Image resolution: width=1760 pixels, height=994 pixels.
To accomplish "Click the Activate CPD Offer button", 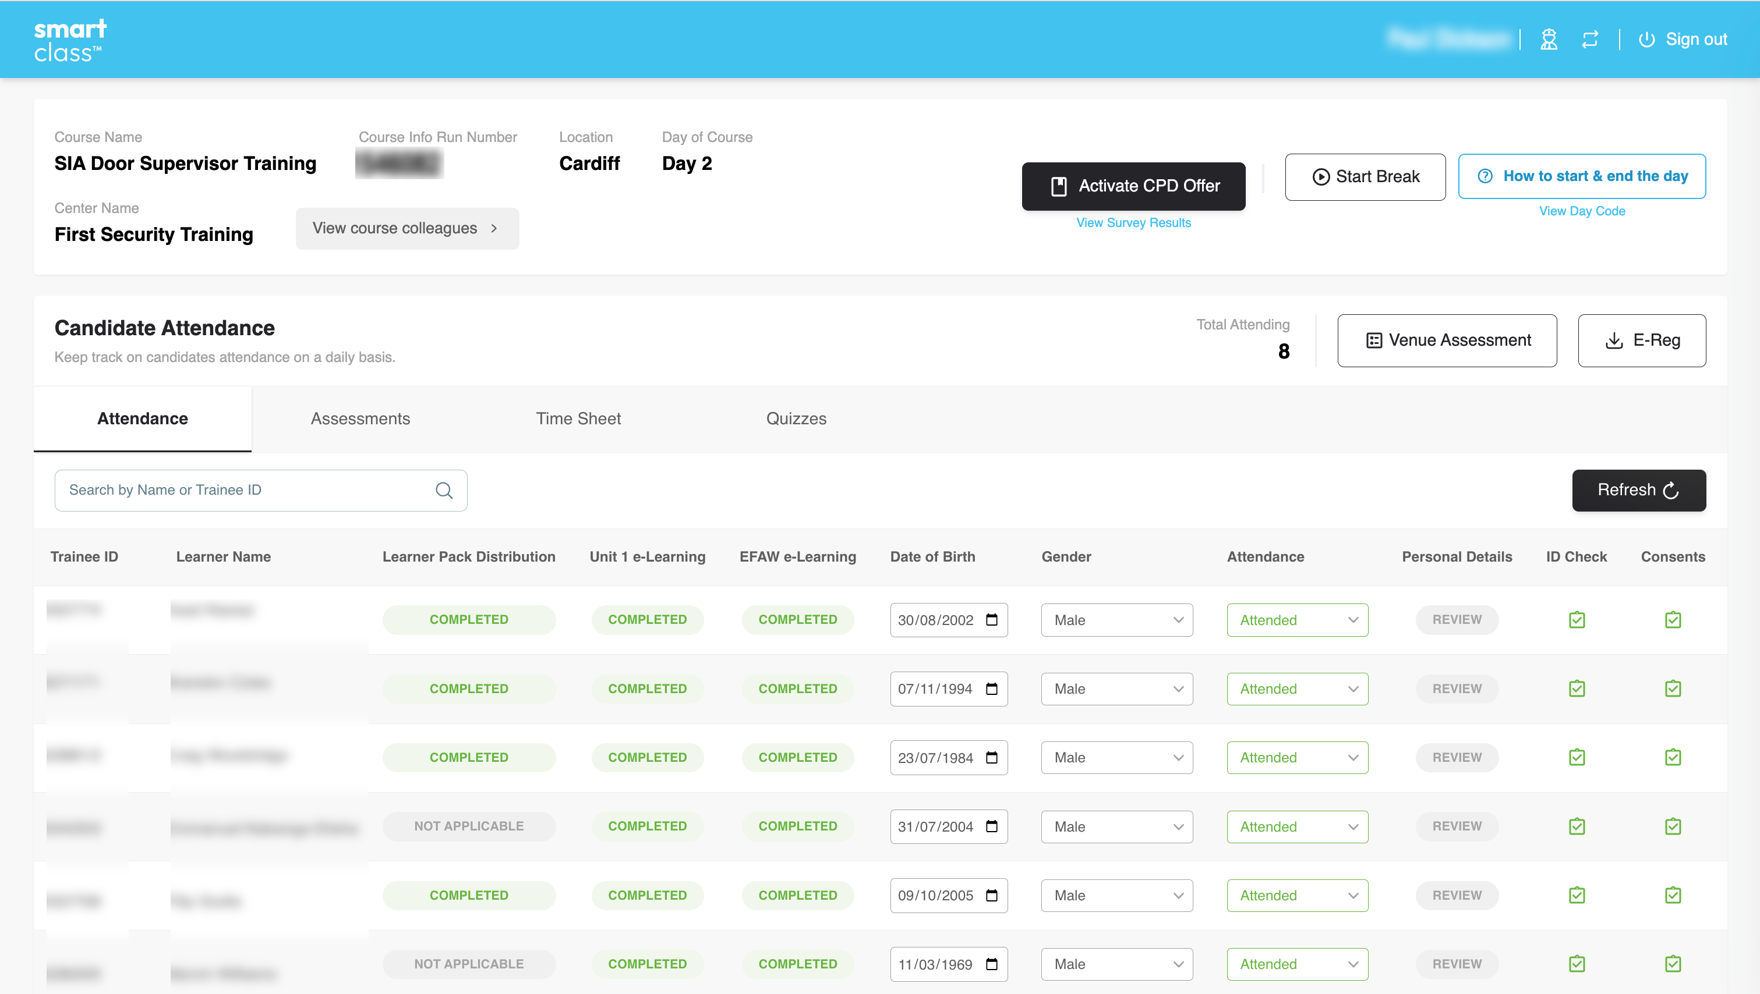I will click(1133, 186).
